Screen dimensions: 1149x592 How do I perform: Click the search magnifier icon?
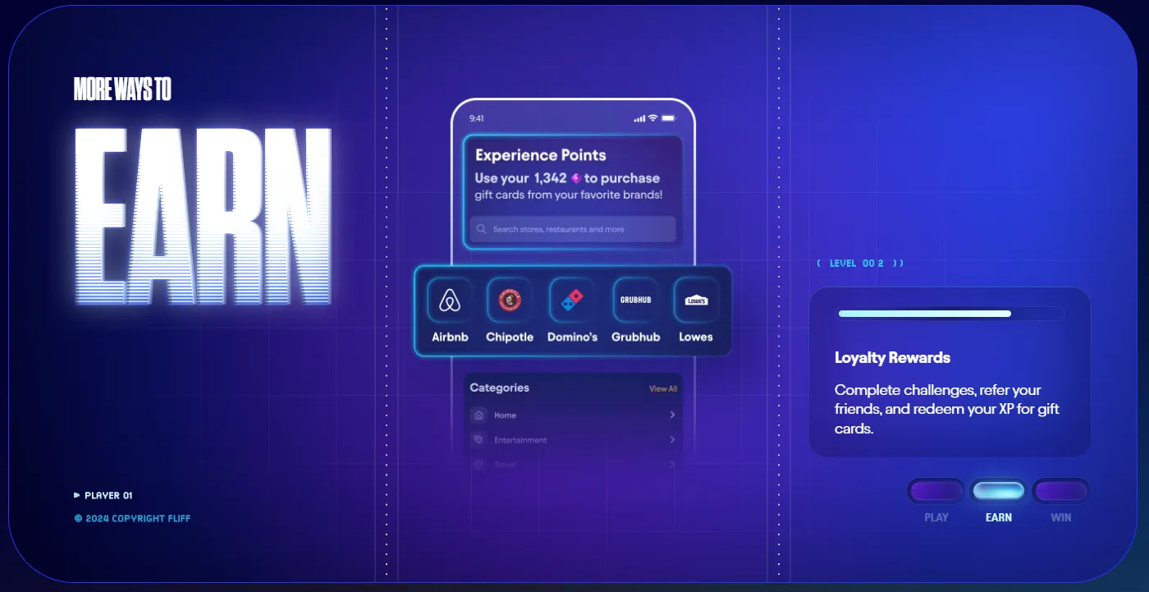click(482, 229)
